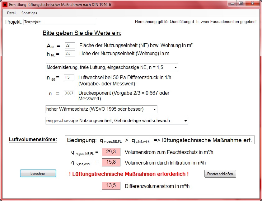Click the 'Fläche der Nutzungseinheit (NE)' label
262x201 pixels.
pyautogui.click(x=136, y=45)
